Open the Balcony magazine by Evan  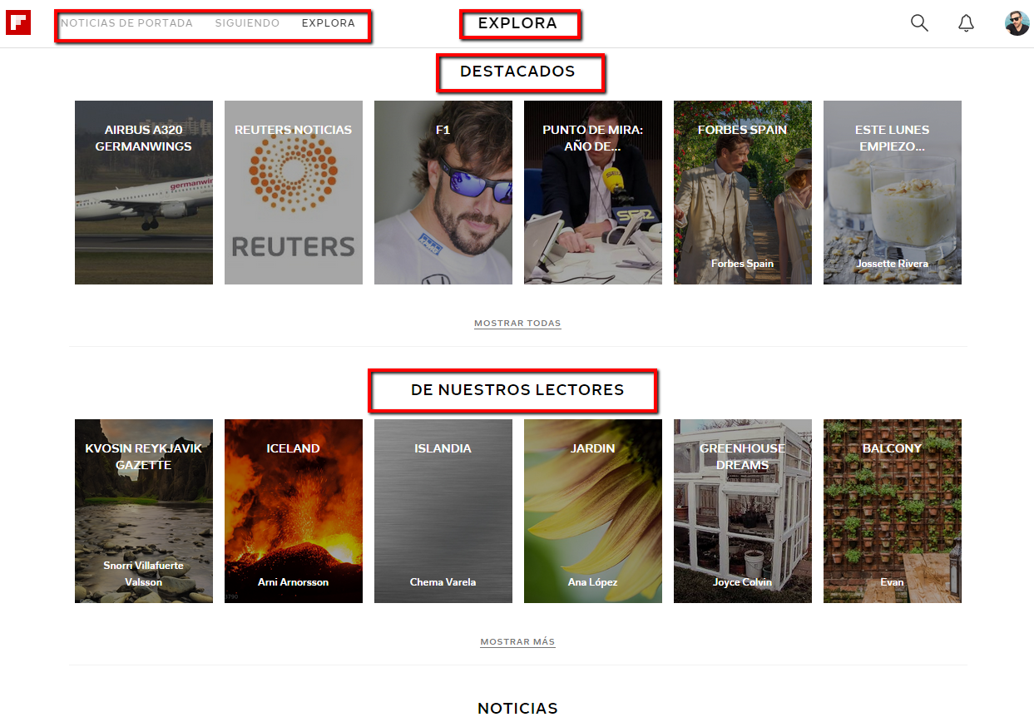coord(893,512)
